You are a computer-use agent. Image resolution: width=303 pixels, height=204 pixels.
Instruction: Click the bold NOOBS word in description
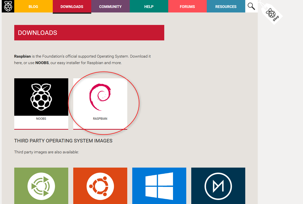(42, 63)
